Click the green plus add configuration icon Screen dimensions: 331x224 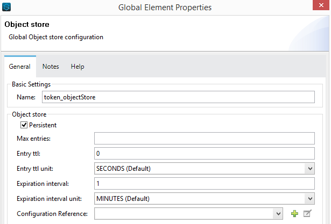[294, 214]
